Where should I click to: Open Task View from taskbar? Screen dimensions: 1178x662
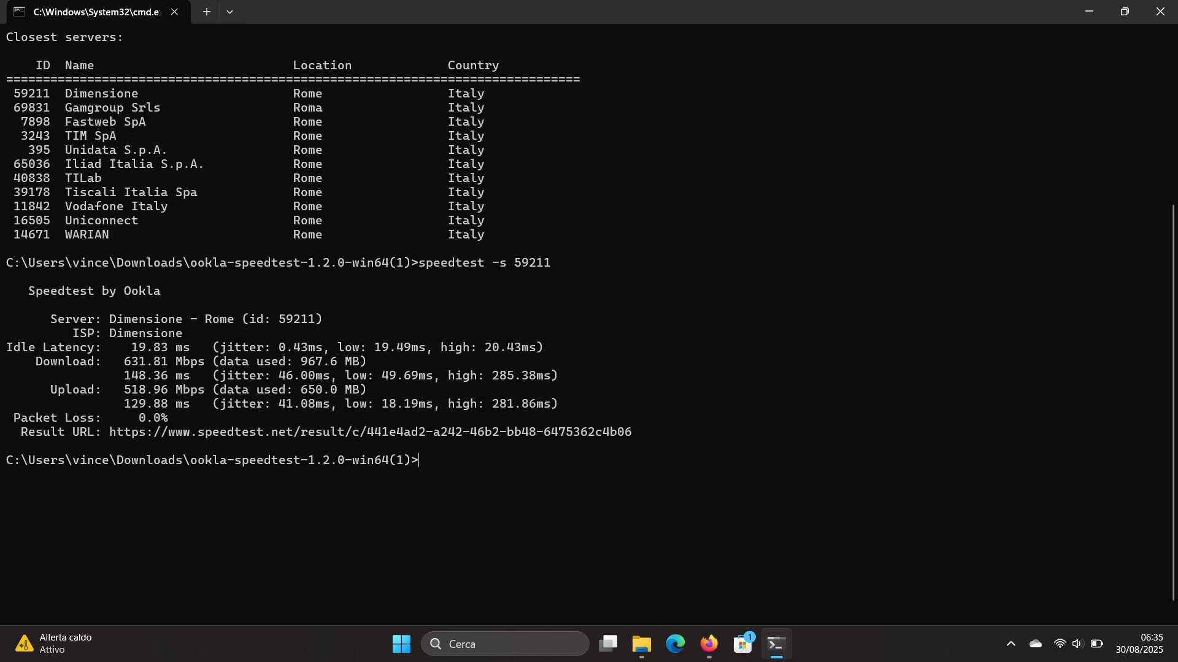pyautogui.click(x=608, y=644)
